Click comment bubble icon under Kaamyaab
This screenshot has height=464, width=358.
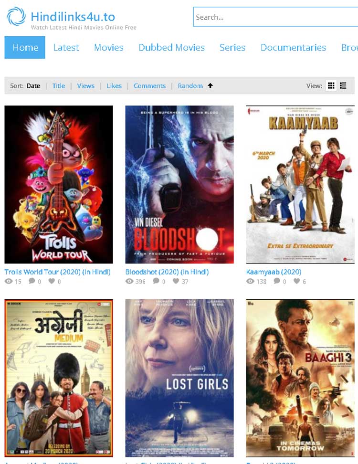click(277, 281)
